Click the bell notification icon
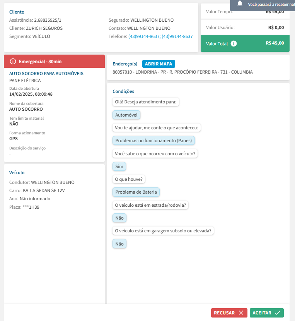The width and height of the screenshot is (295, 321). point(240,3)
